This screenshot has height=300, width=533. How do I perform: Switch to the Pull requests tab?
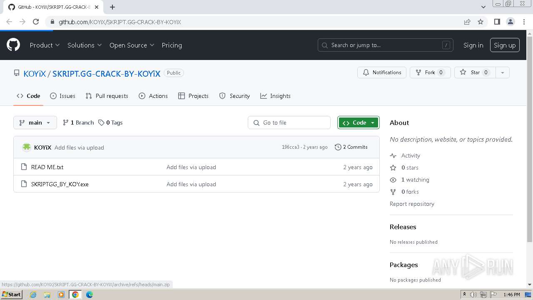point(107,96)
